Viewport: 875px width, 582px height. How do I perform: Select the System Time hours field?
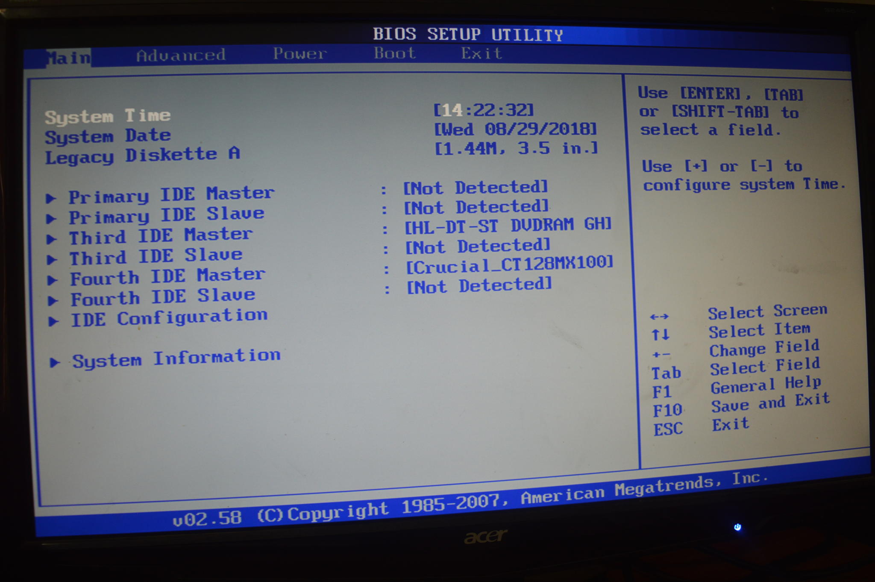point(452,111)
